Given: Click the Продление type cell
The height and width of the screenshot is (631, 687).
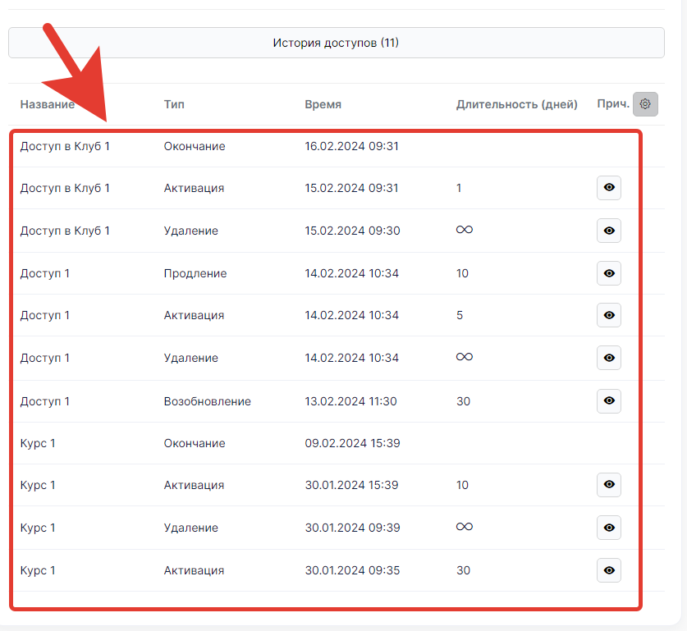Looking at the screenshot, I should (195, 273).
